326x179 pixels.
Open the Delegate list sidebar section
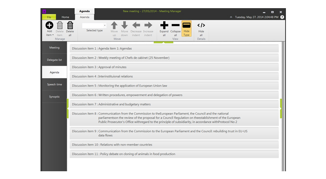coord(54,60)
